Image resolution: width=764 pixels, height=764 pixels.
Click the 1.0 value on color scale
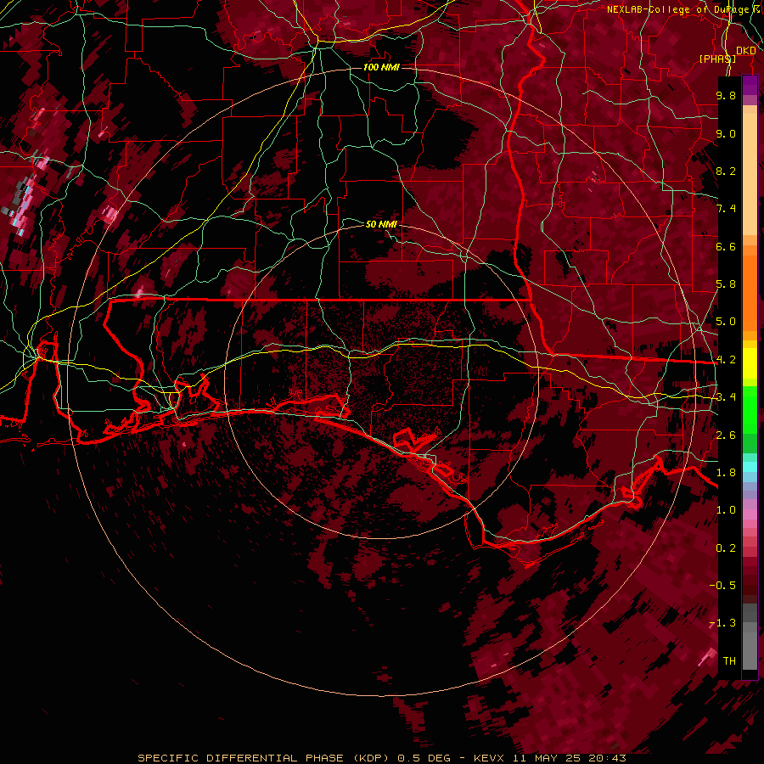coord(726,510)
